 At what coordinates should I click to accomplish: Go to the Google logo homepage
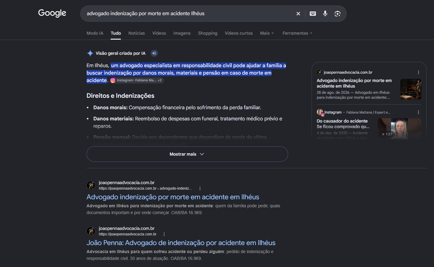click(x=52, y=13)
